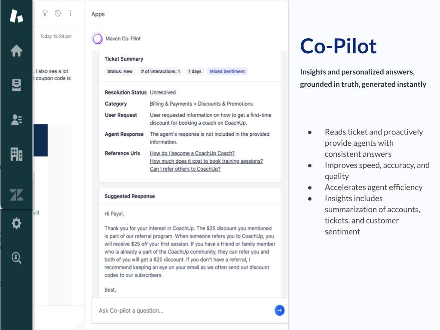Click the '1 days' tag
Viewport: 440px width, 330px height.
(195, 71)
